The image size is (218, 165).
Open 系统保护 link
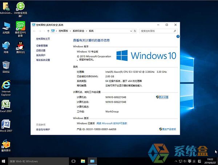(41, 55)
